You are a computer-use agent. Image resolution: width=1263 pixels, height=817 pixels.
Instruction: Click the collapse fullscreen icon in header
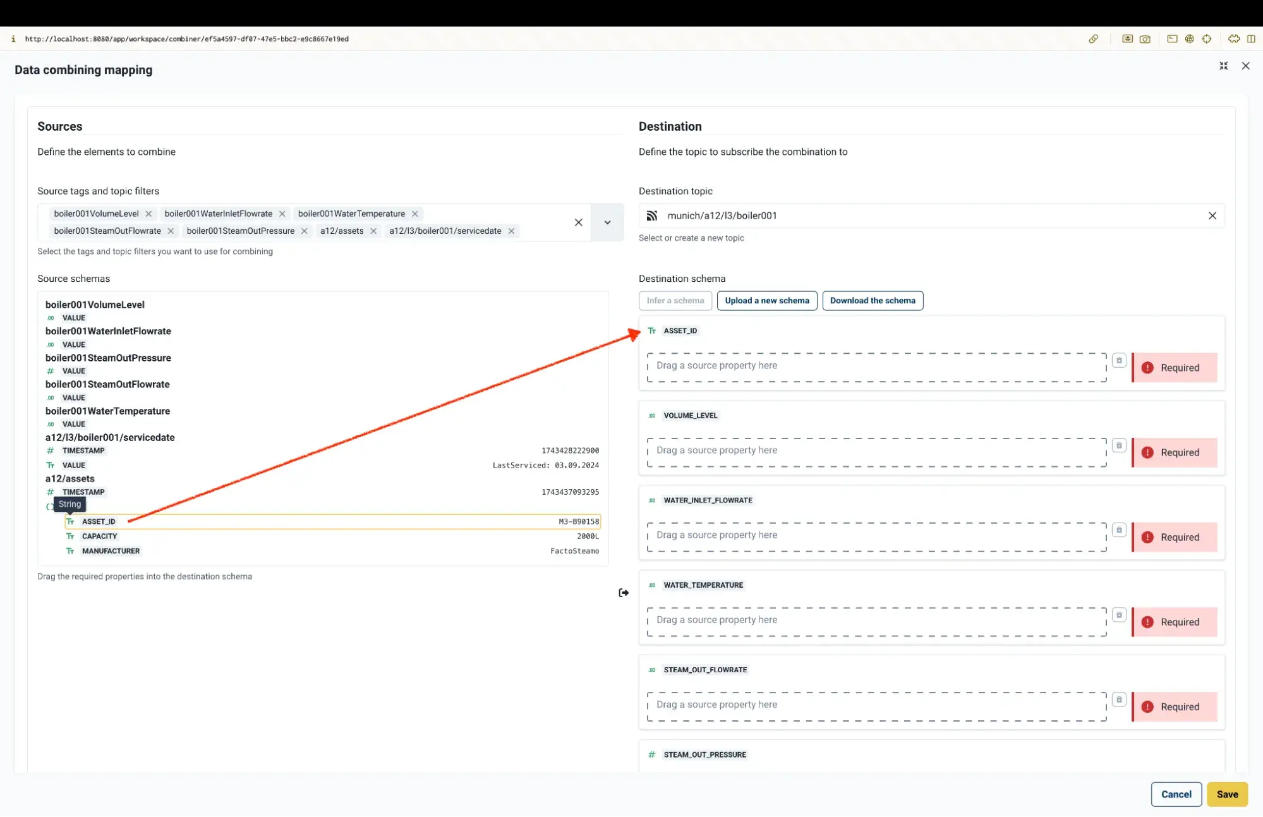click(1223, 66)
